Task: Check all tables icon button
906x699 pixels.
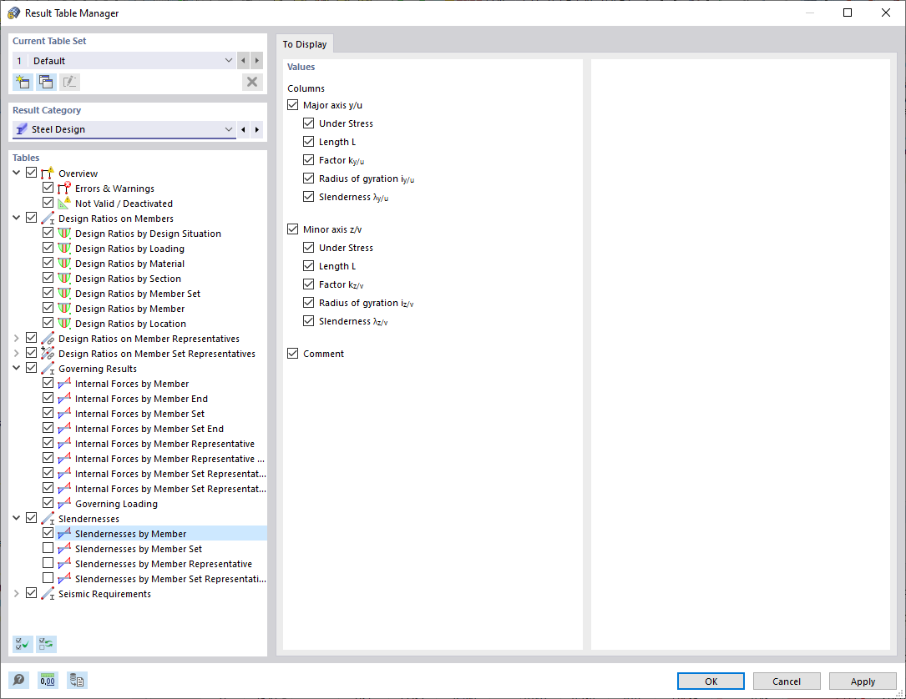Action: [x=23, y=644]
